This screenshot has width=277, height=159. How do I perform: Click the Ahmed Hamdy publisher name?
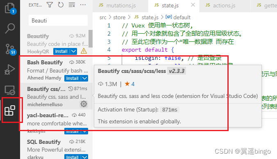point(44,78)
